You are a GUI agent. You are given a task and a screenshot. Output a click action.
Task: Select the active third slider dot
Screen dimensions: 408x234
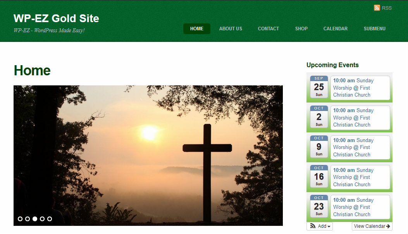[x=35, y=219]
